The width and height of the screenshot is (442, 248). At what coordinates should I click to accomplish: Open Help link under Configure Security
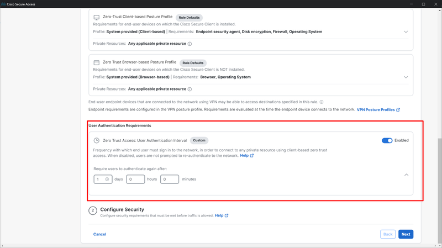[x=222, y=215]
